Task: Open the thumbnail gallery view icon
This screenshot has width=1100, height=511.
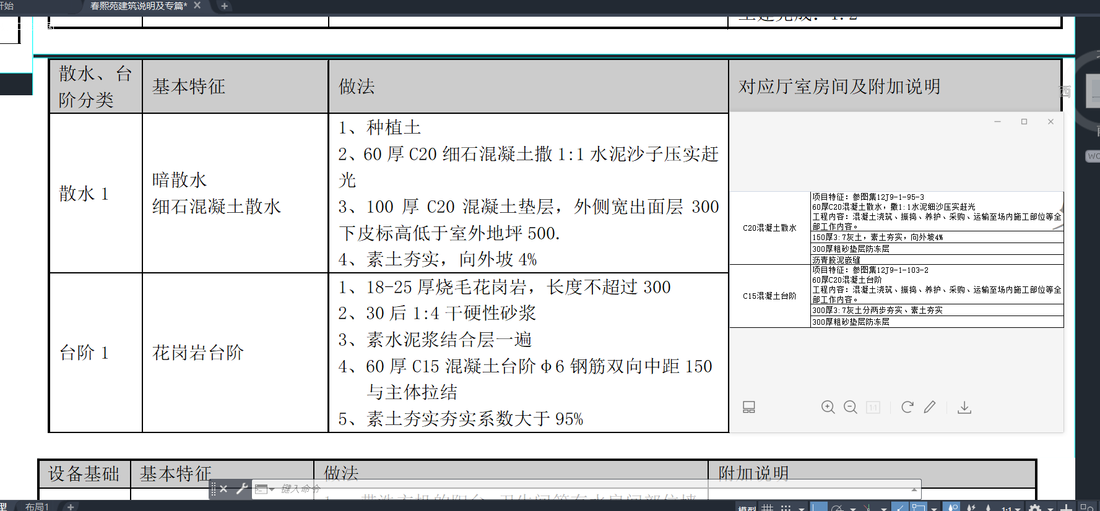Action: click(x=749, y=407)
